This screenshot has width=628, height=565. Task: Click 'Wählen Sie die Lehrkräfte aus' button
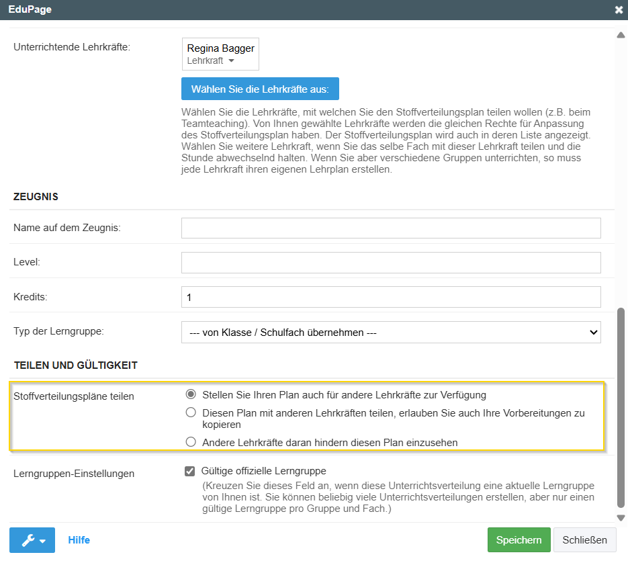(x=260, y=89)
